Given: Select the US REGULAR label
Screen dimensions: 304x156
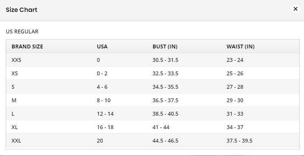Looking at the screenshot, I should (x=22, y=32).
